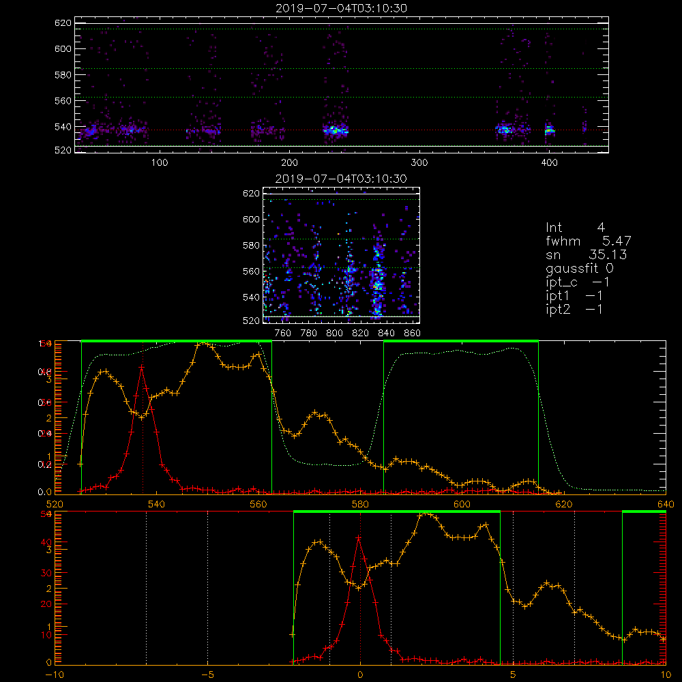Click the middle plot y-axis label 520
This screenshot has width=682, height=682.
click(251, 321)
